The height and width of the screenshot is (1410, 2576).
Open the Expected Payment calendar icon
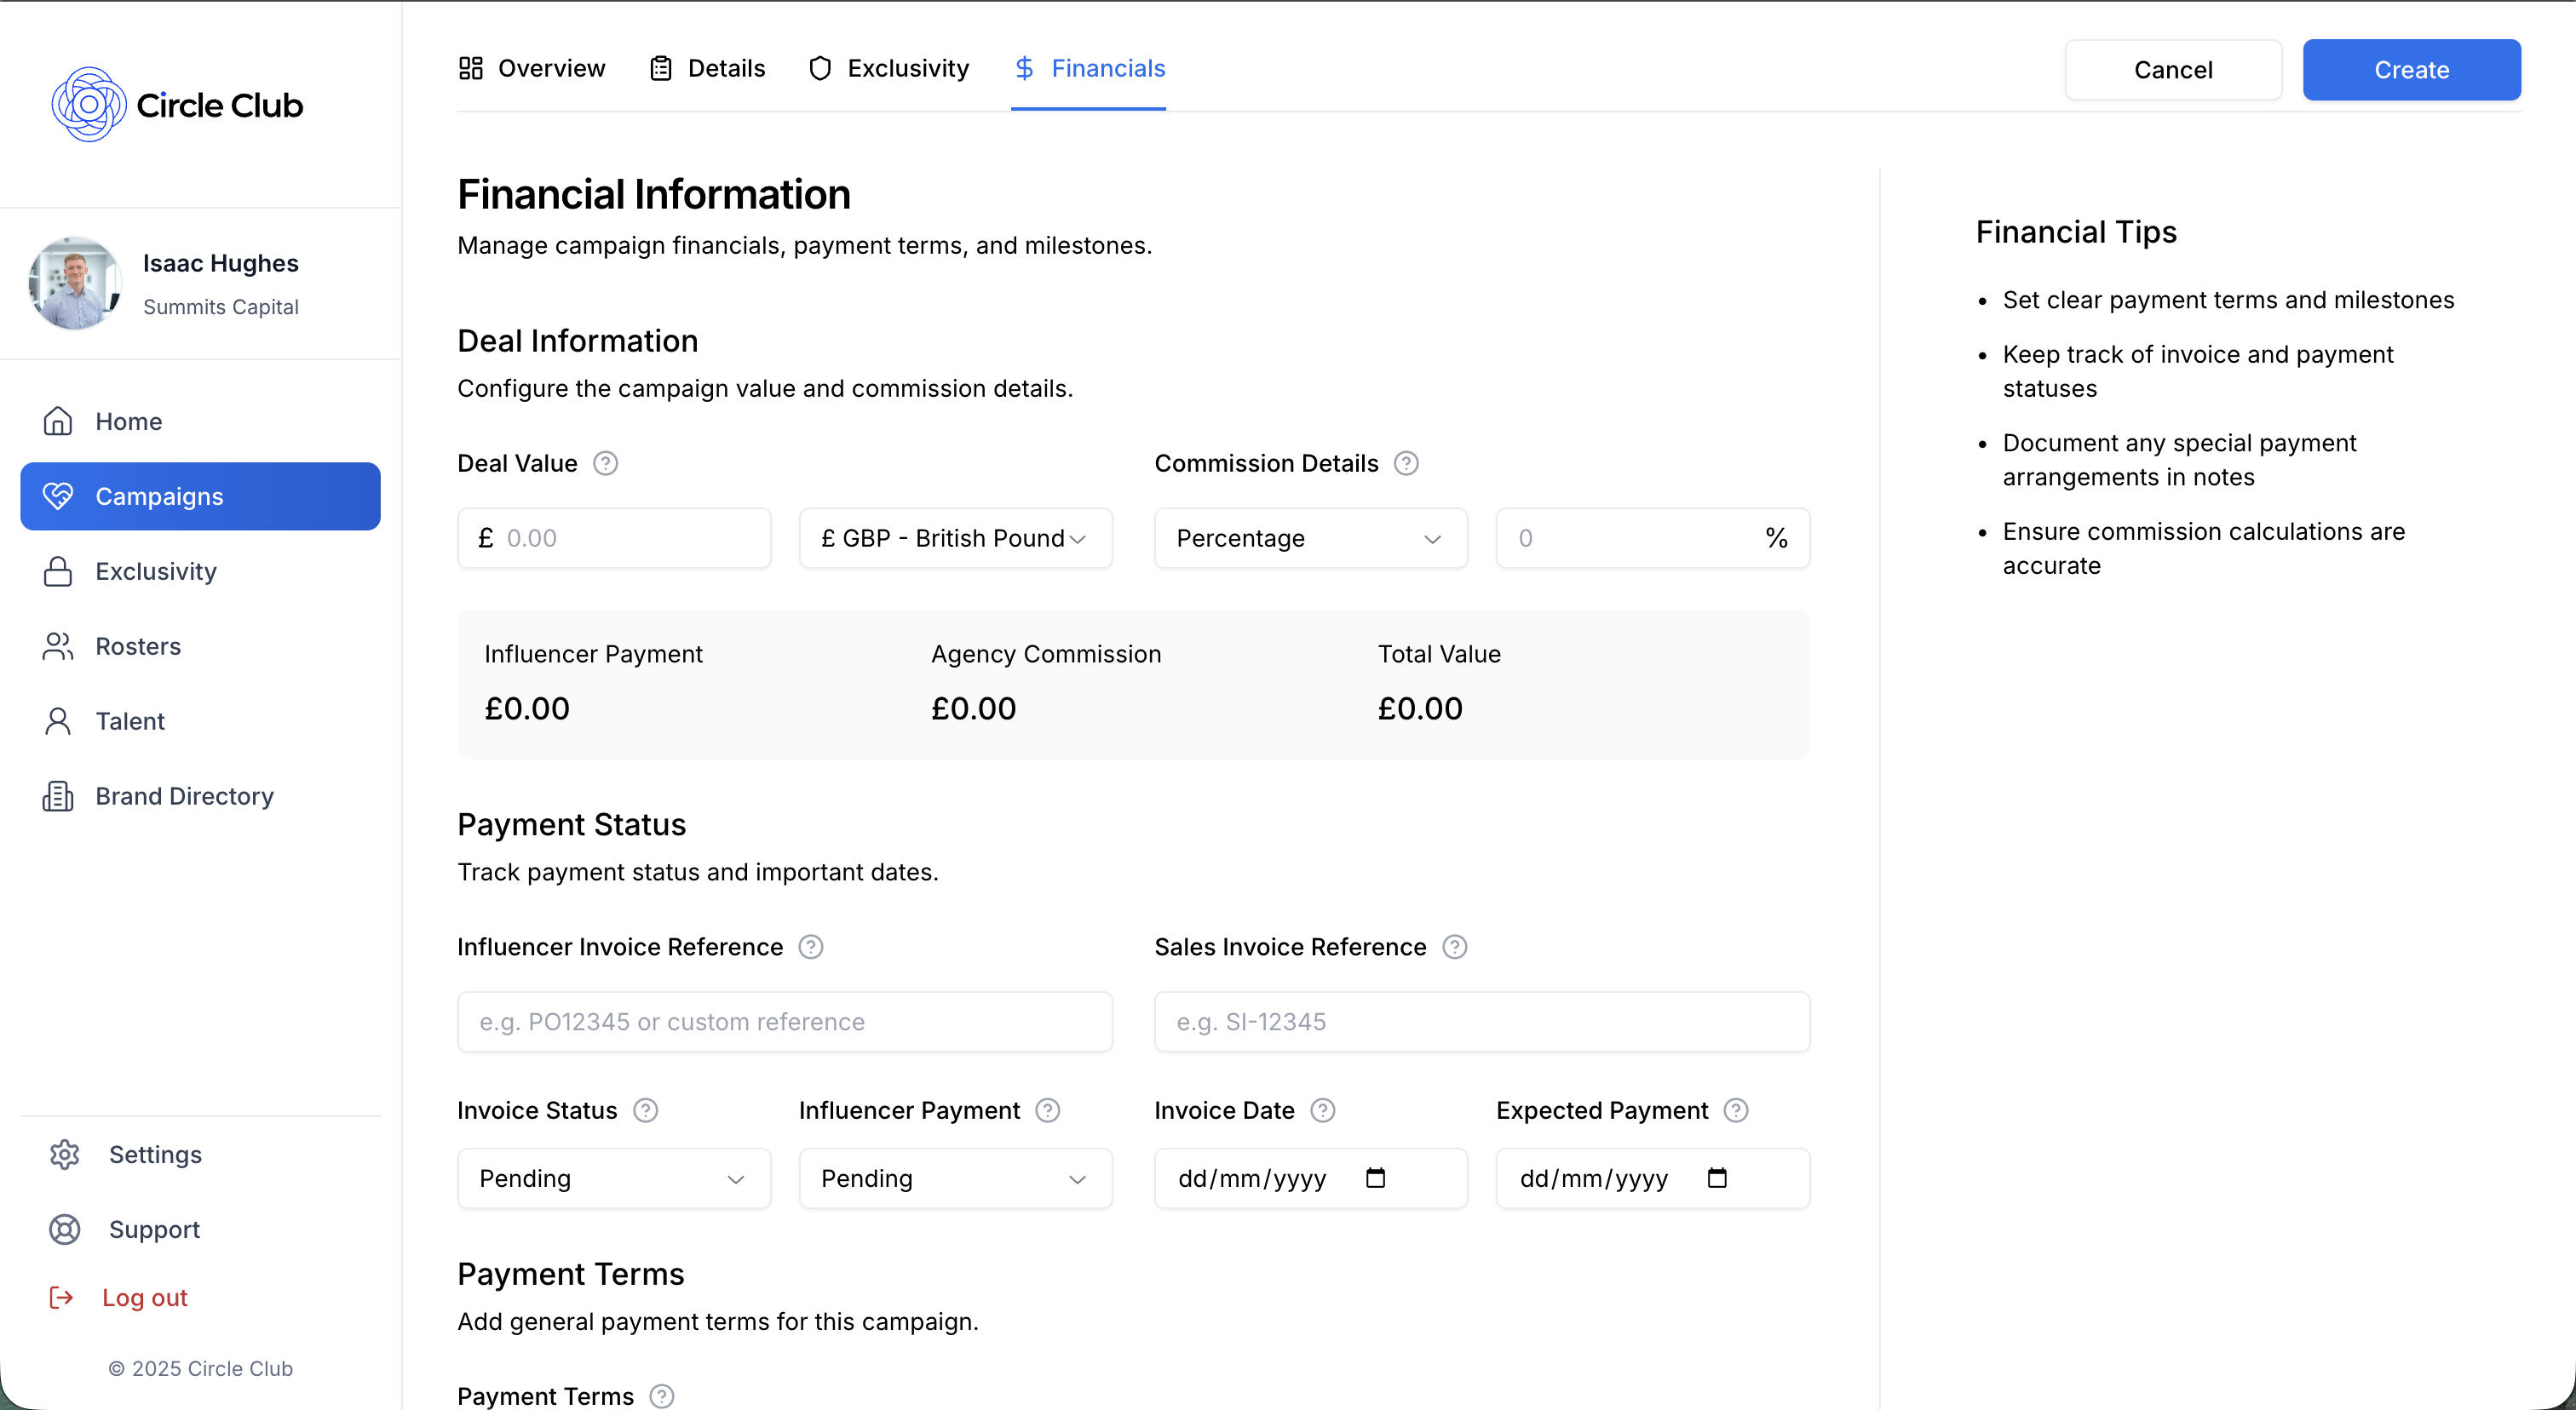[x=1717, y=1178]
